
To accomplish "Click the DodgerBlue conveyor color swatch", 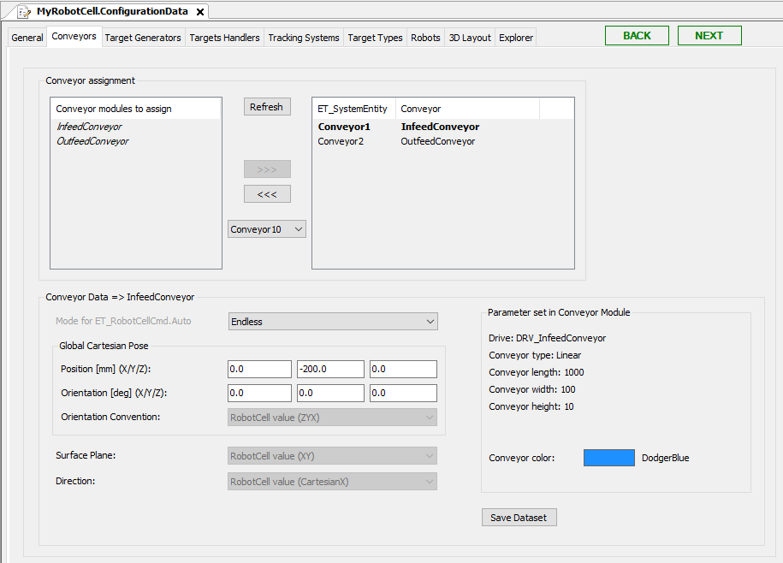I will pyautogui.click(x=608, y=458).
